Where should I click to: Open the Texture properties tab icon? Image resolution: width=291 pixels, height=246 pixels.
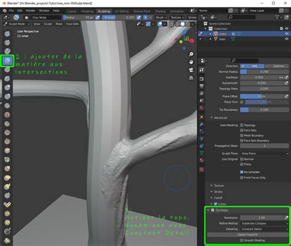(201, 170)
